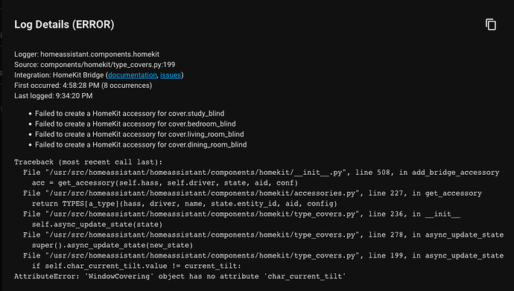Click the Source type_covers.py:199 line
The width and height of the screenshot is (514, 291).
point(95,65)
